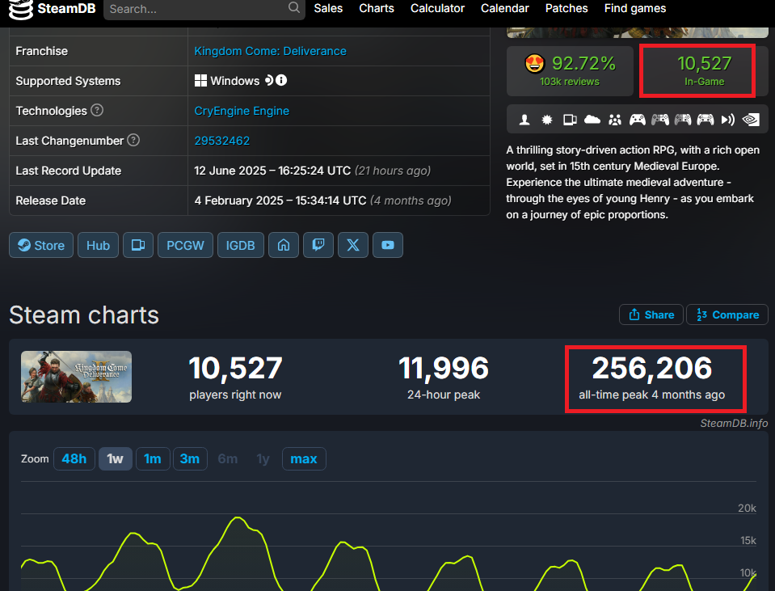Click the overlapping screens feature icon
This screenshot has height=591, width=775.
570,120
